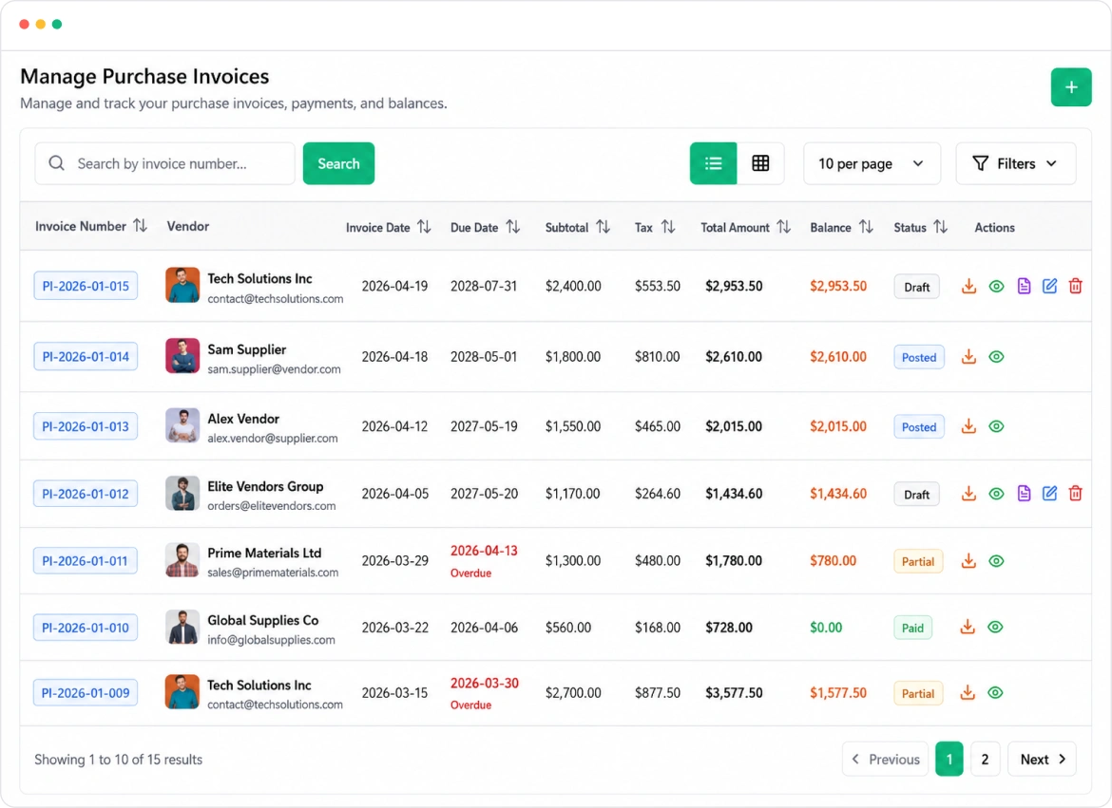The height and width of the screenshot is (808, 1112).
Task: Click Elite Vendors Group avatar
Action: click(182, 494)
